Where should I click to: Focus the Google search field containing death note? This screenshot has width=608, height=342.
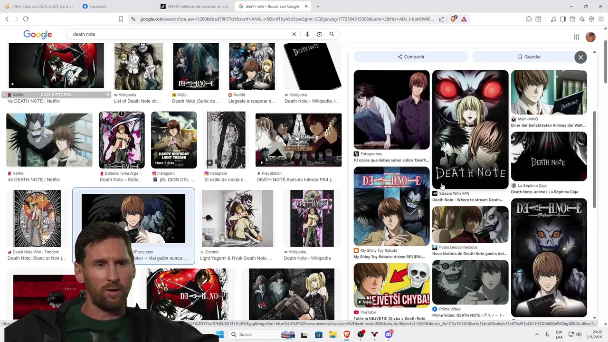(x=180, y=34)
